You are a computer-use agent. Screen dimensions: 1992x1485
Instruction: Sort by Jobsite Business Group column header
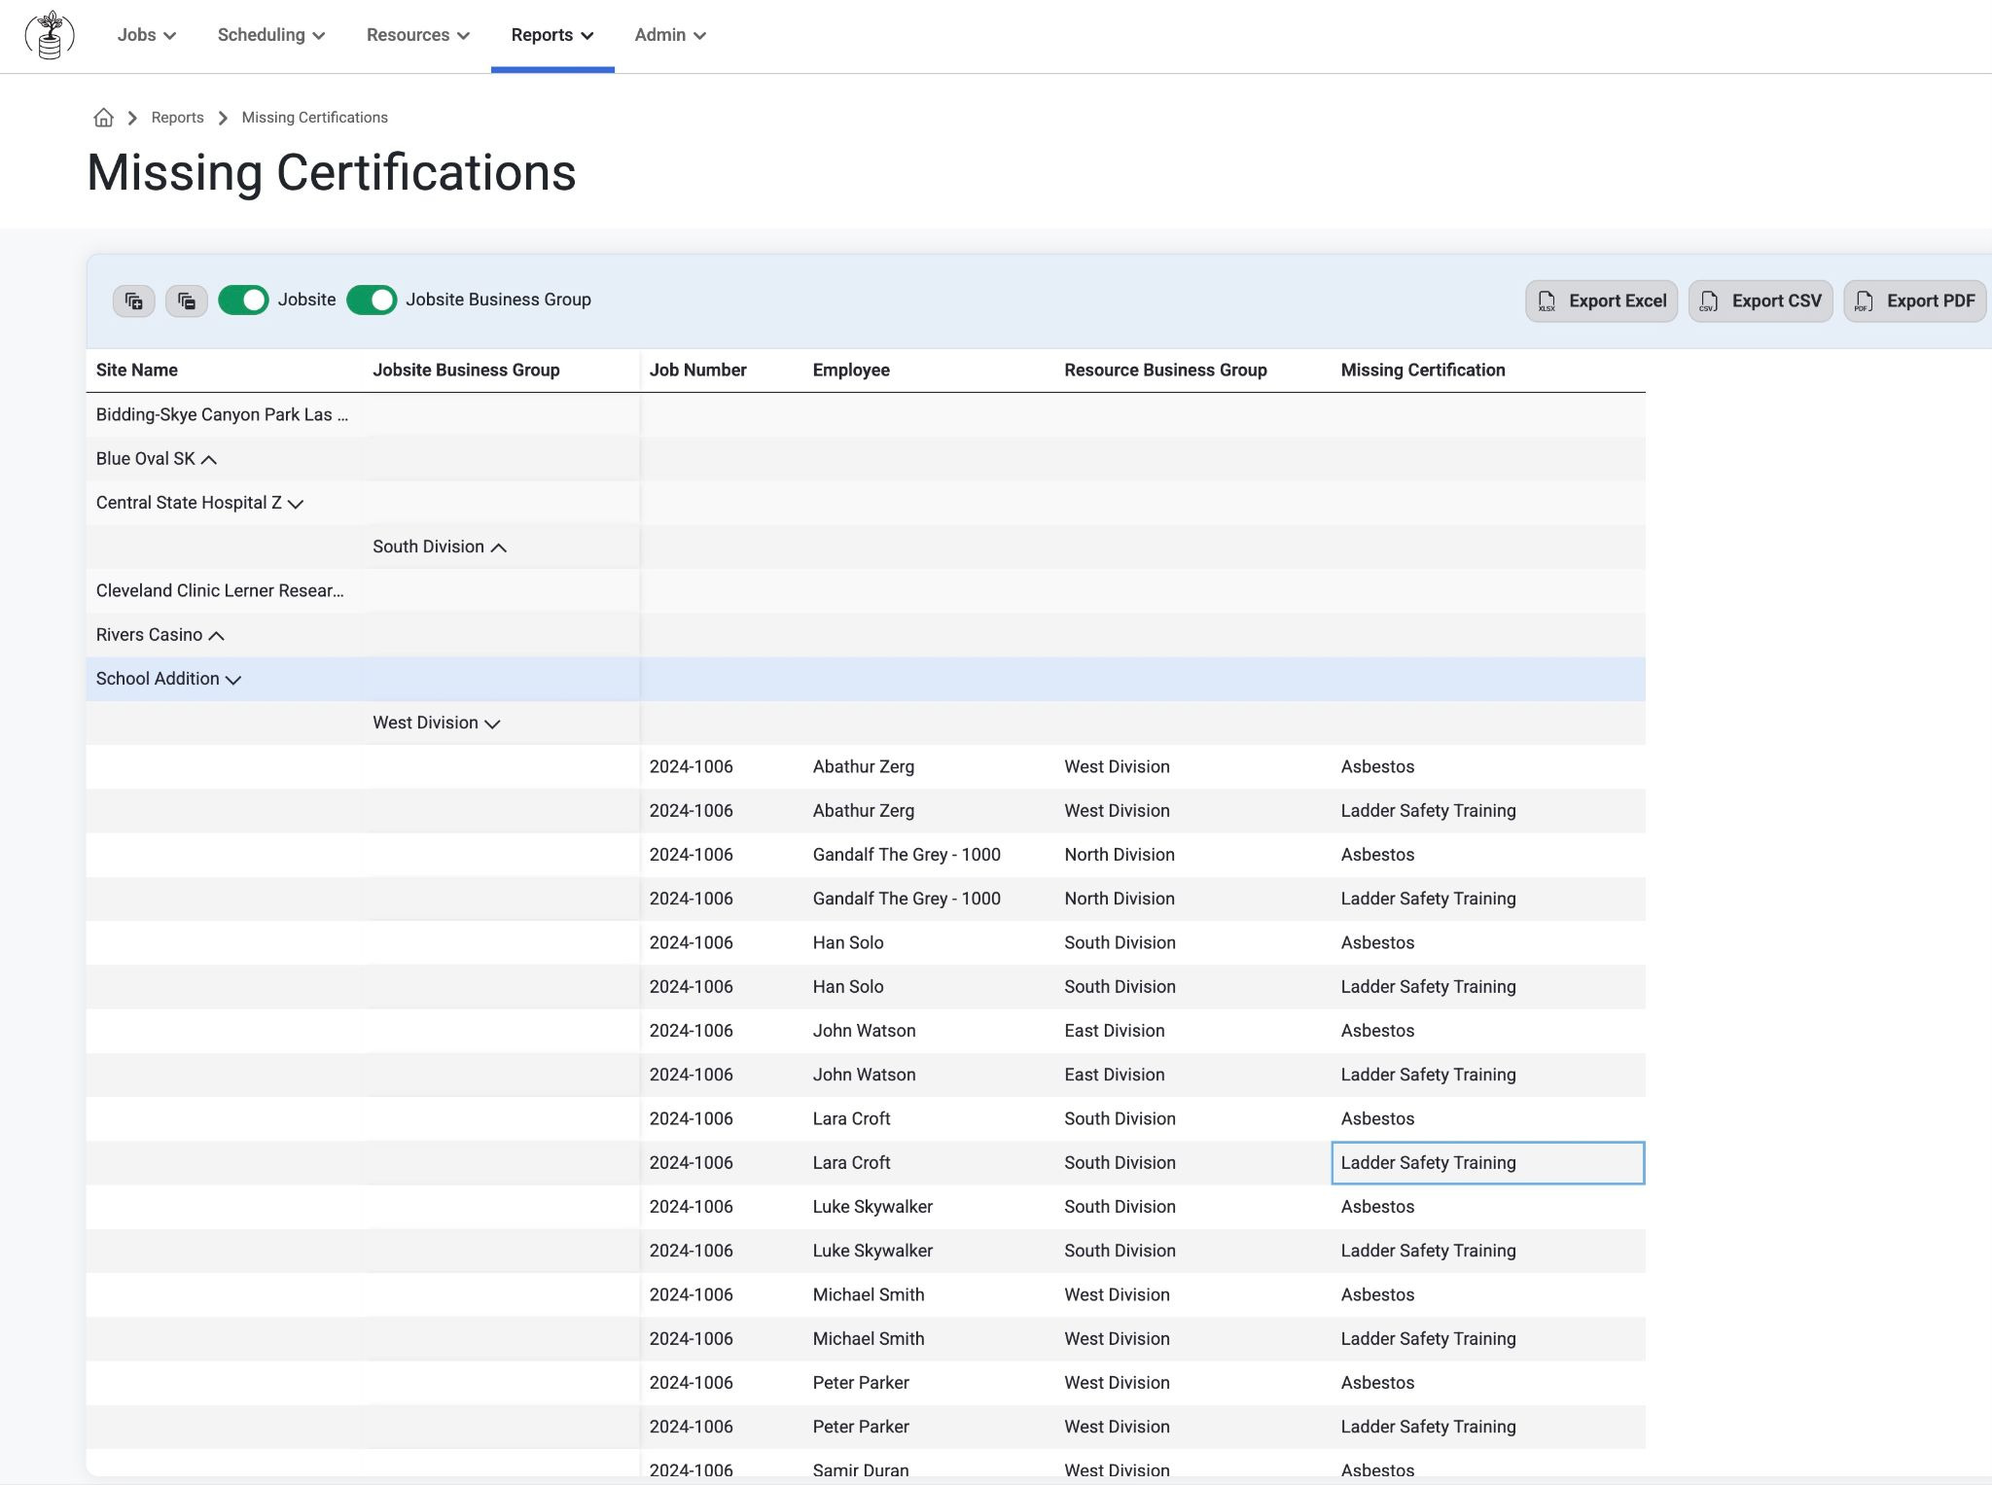coord(466,371)
